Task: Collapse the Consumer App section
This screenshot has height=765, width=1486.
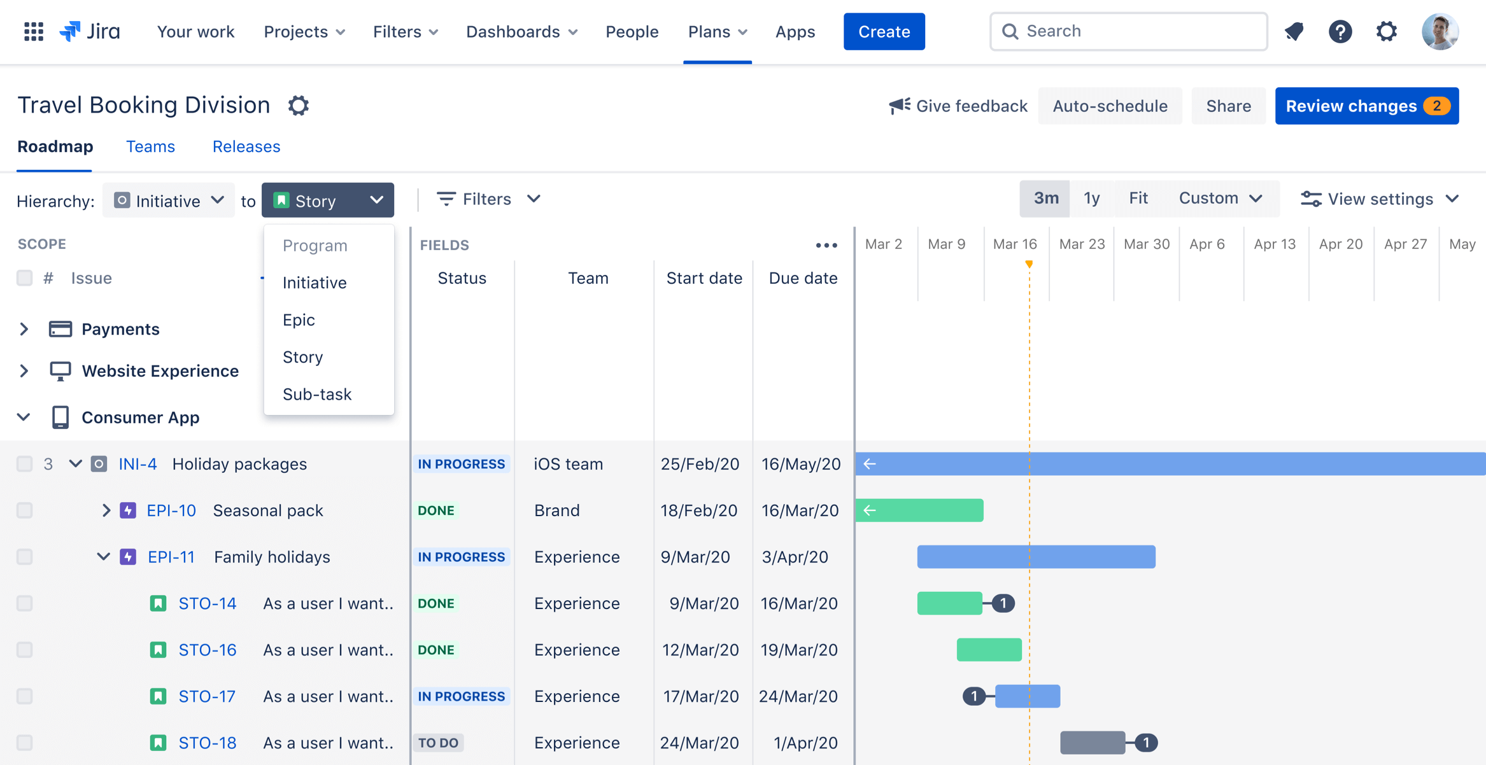Action: click(24, 418)
